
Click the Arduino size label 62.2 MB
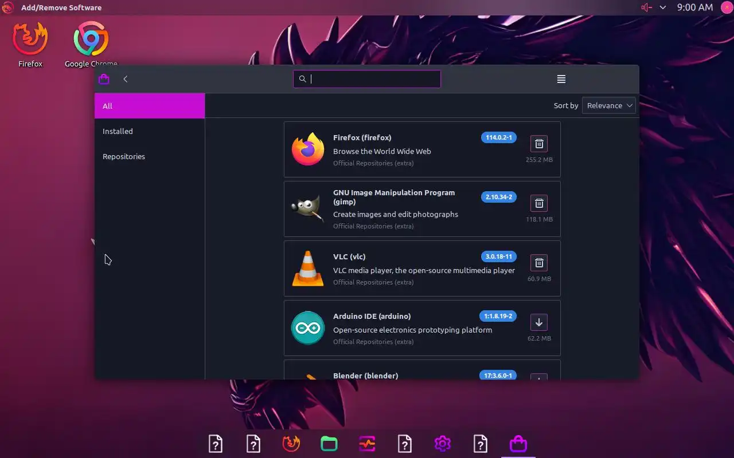(539, 338)
